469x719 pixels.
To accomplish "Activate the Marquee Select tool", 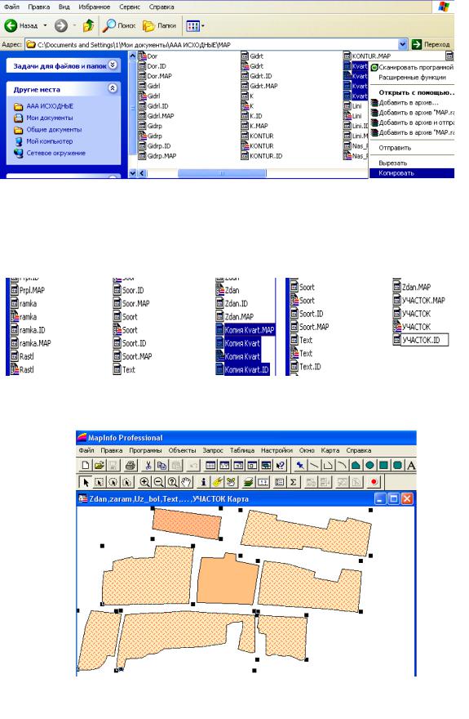I will coord(100,482).
